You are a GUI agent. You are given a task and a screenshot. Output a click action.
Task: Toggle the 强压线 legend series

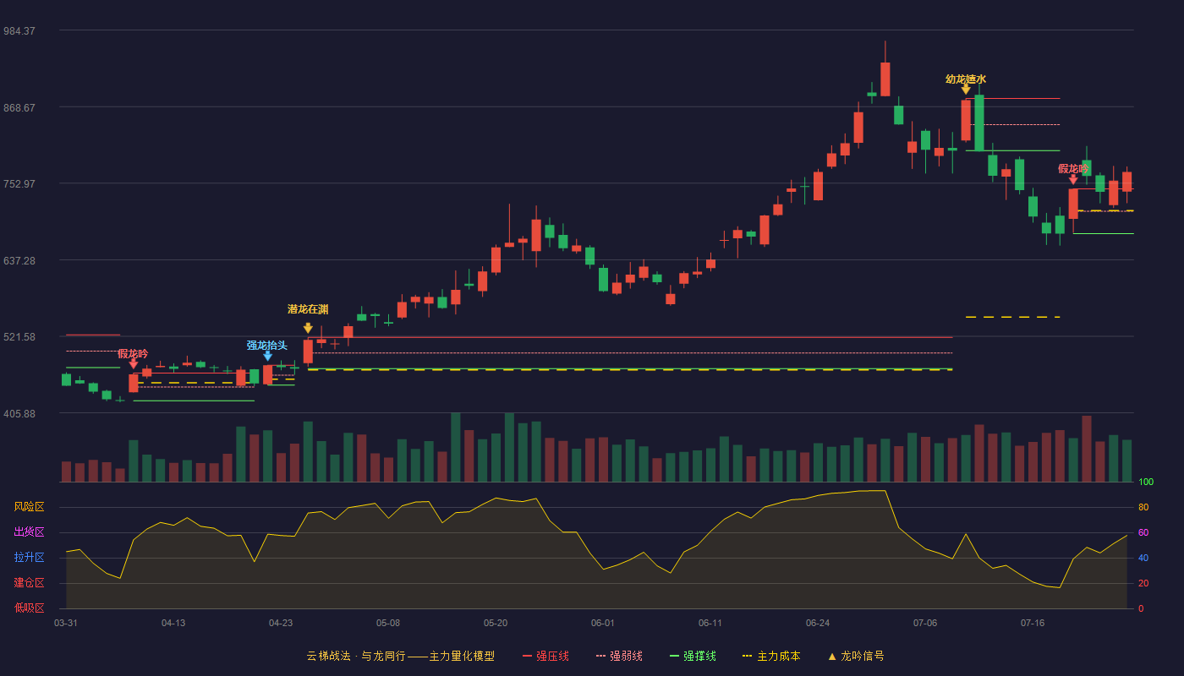[545, 656]
